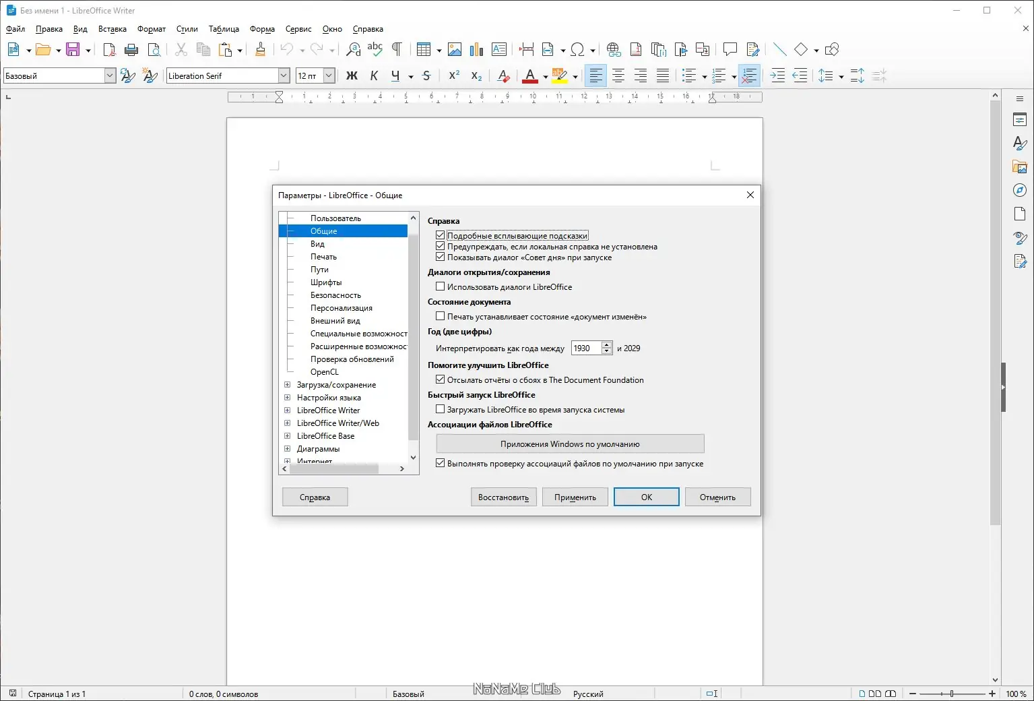The width and height of the screenshot is (1034, 701).
Task: Justify the paragraph text
Action: [663, 76]
